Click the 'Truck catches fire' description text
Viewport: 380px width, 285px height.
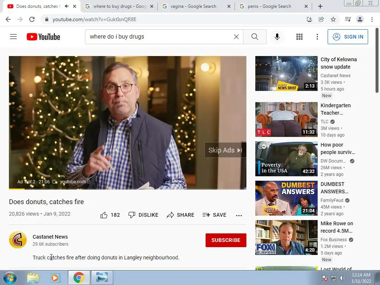point(106,258)
